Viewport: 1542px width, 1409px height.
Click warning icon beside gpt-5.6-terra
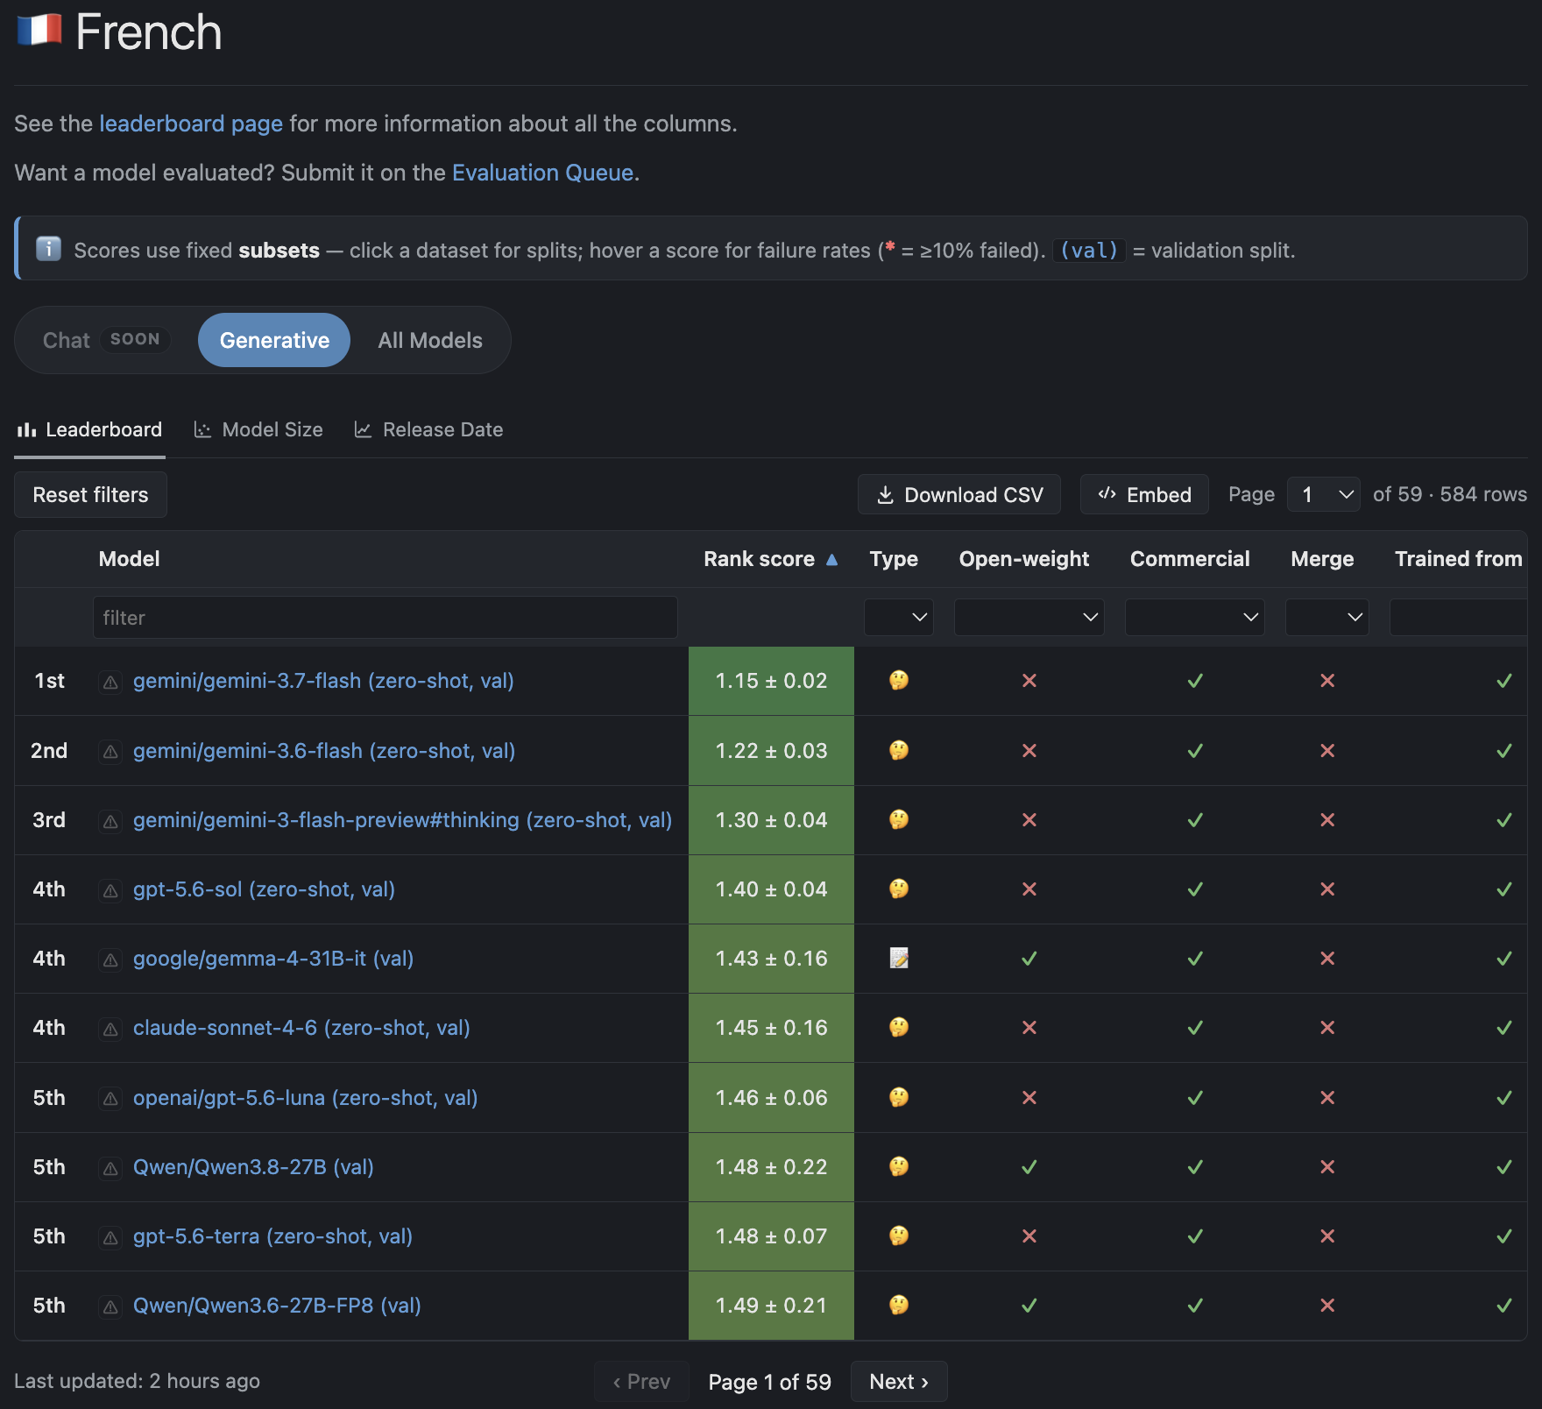click(x=110, y=1237)
